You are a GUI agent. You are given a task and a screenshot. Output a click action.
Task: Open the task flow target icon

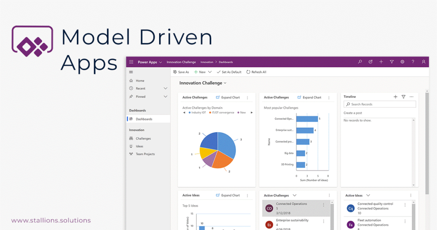coord(370,62)
